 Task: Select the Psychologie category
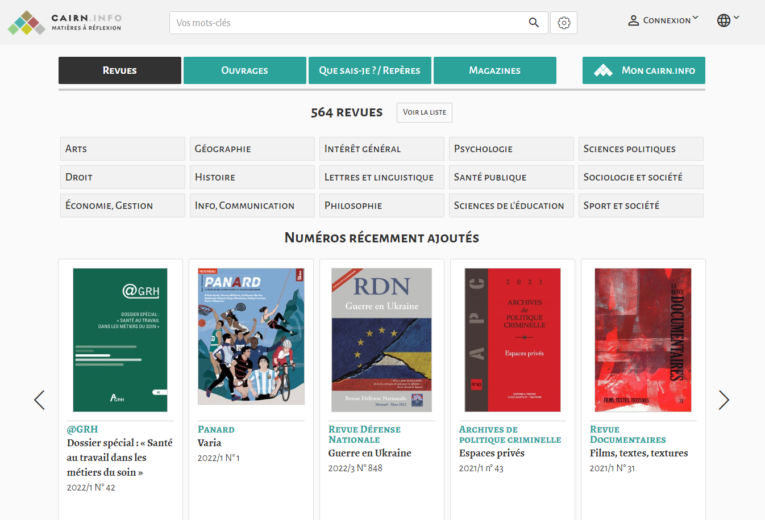tap(511, 149)
